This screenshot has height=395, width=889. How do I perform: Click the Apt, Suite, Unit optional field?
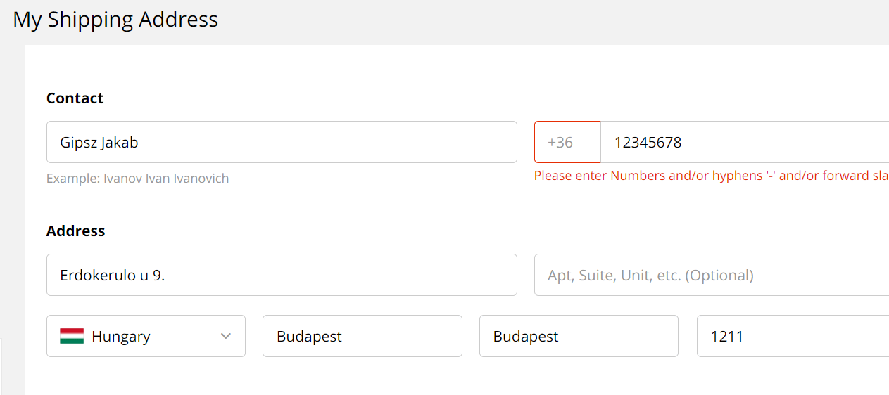712,275
